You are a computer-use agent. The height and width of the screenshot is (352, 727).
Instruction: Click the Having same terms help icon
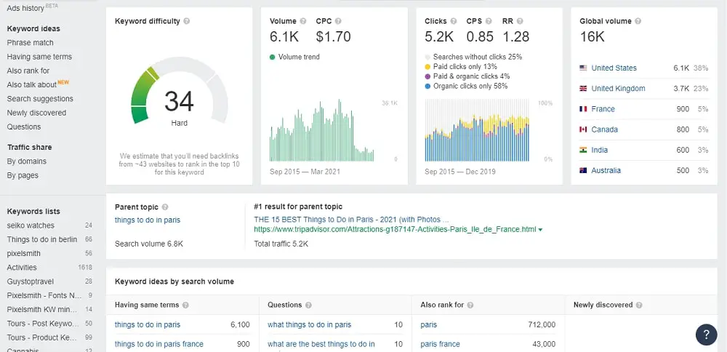[185, 305]
